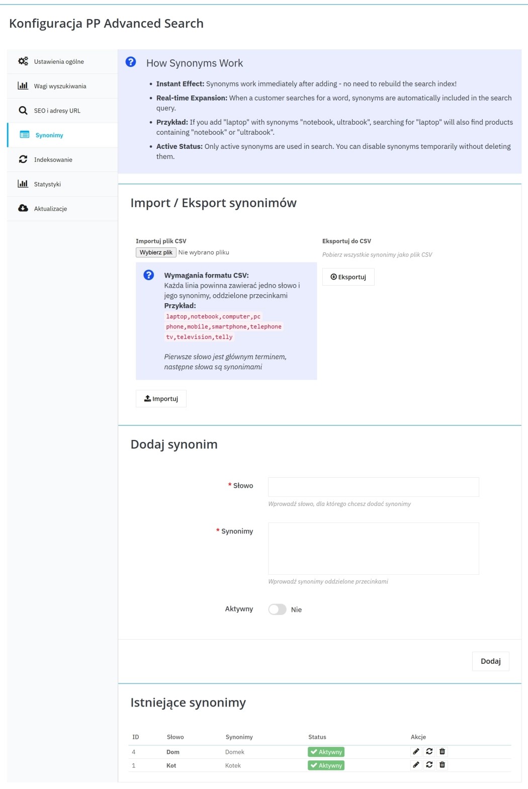Viewport: 528px width, 789px height.
Task: Click the Synonimy textarea
Action: pos(374,549)
